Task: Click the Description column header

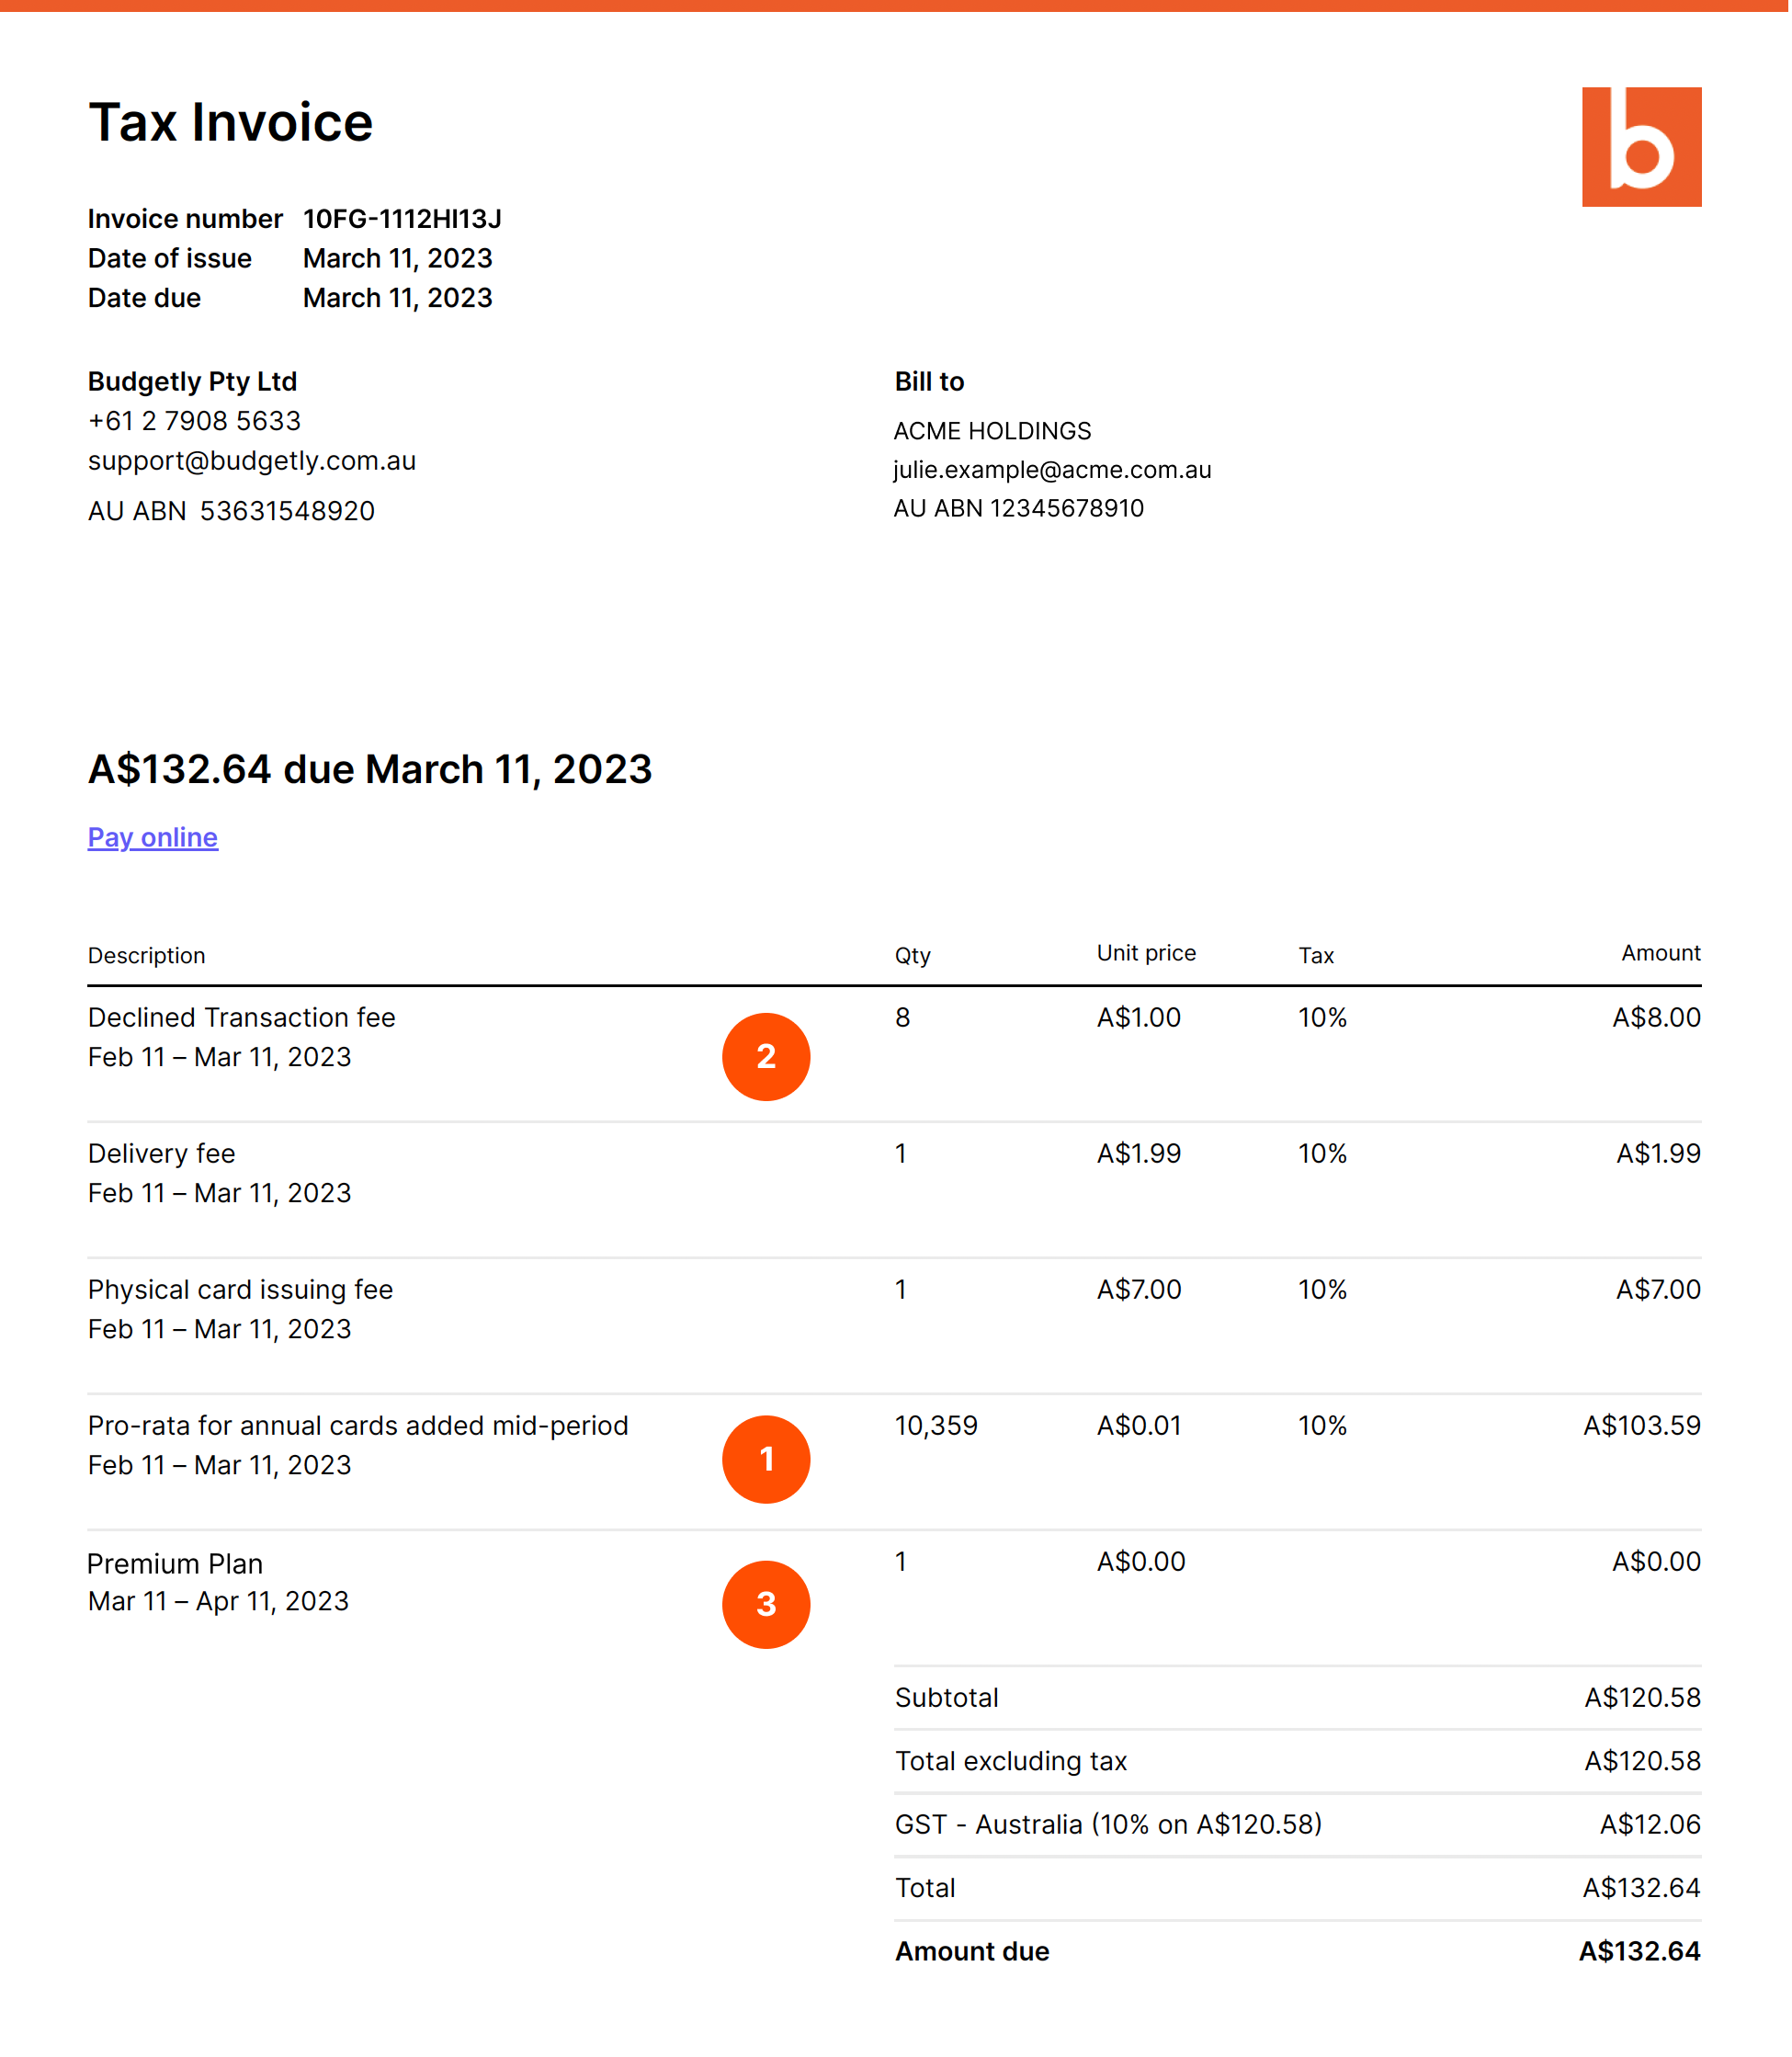Action: pos(147,955)
